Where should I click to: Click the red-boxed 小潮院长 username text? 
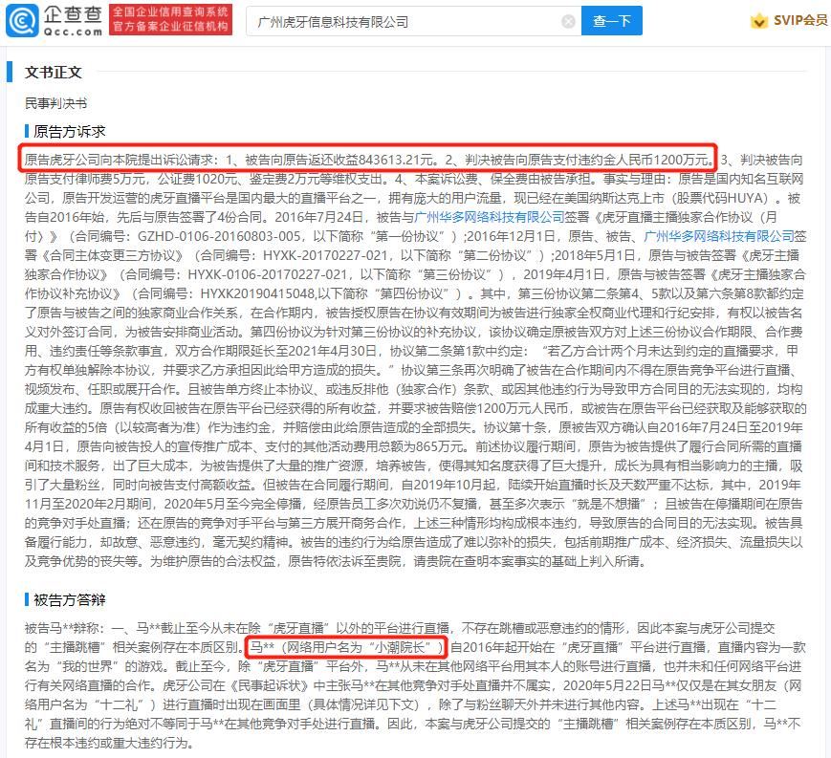pyautogui.click(x=347, y=647)
